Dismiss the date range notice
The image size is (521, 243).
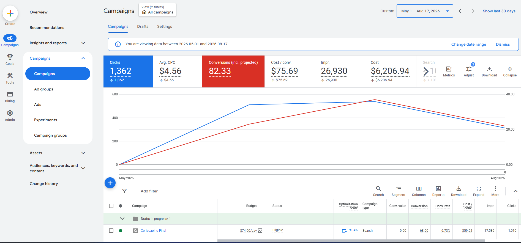pos(503,44)
